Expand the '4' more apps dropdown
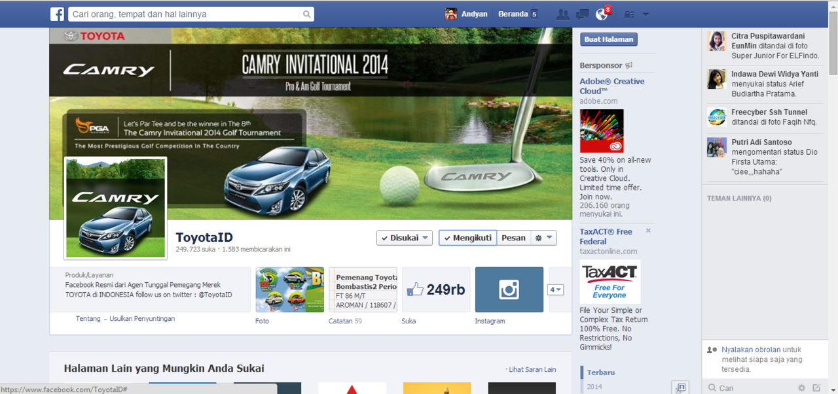Viewport: 838px width, 394px height. tap(555, 289)
